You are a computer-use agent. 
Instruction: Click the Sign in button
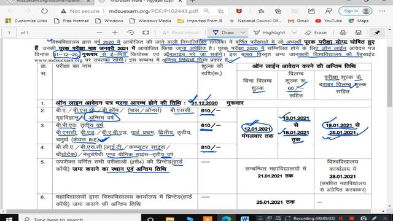coord(355,11)
